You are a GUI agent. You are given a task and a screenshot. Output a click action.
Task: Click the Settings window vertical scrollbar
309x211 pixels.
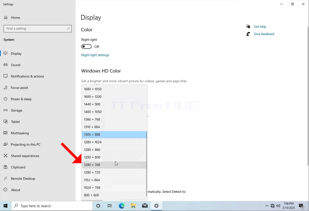[x=308, y=96]
